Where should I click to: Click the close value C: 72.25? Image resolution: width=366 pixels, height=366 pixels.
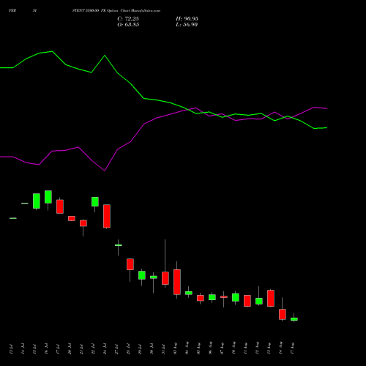pyautogui.click(x=128, y=19)
